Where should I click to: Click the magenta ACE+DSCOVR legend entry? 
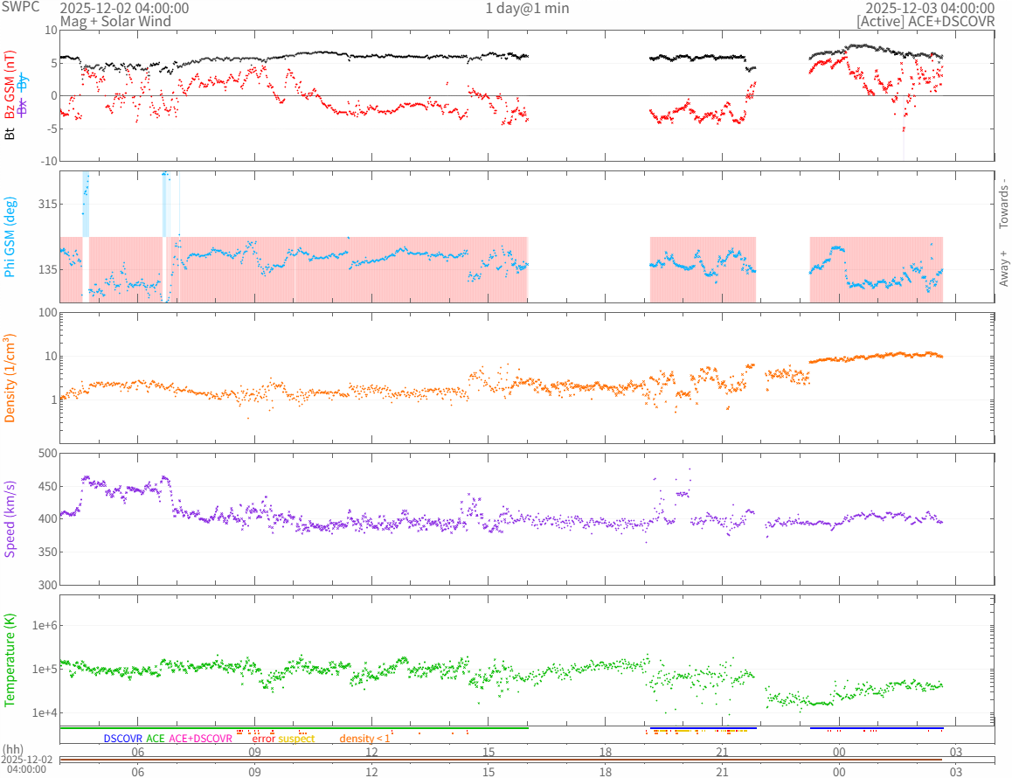[x=200, y=739]
